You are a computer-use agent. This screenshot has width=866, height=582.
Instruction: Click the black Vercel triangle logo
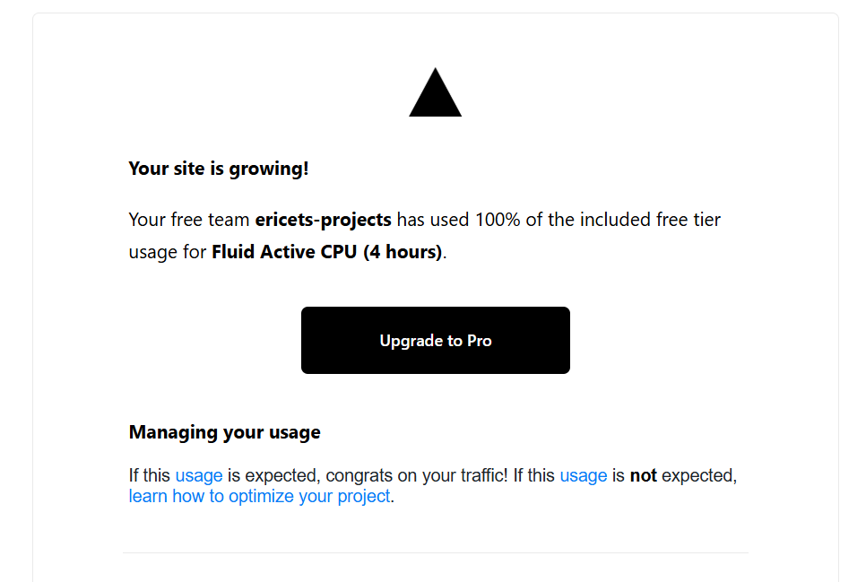435,92
